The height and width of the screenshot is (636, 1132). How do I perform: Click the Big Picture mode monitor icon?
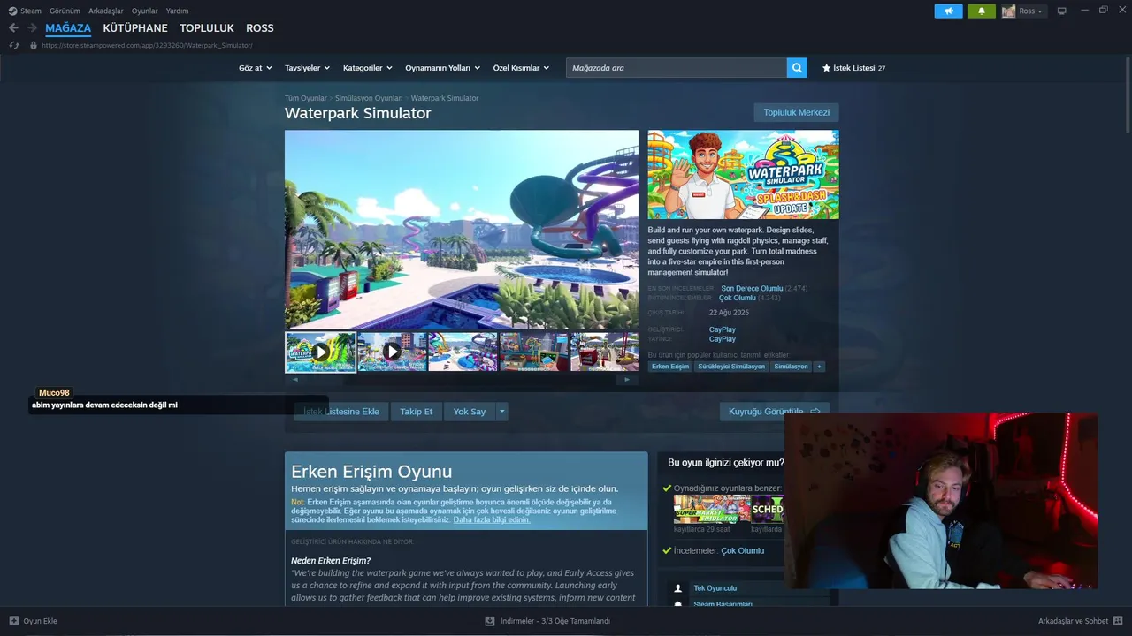click(1062, 11)
